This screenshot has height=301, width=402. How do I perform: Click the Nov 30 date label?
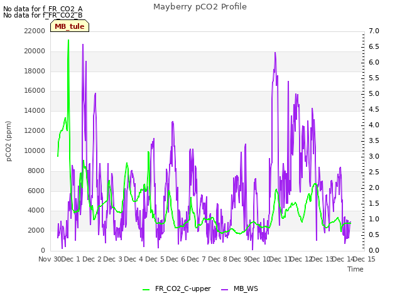50,259
